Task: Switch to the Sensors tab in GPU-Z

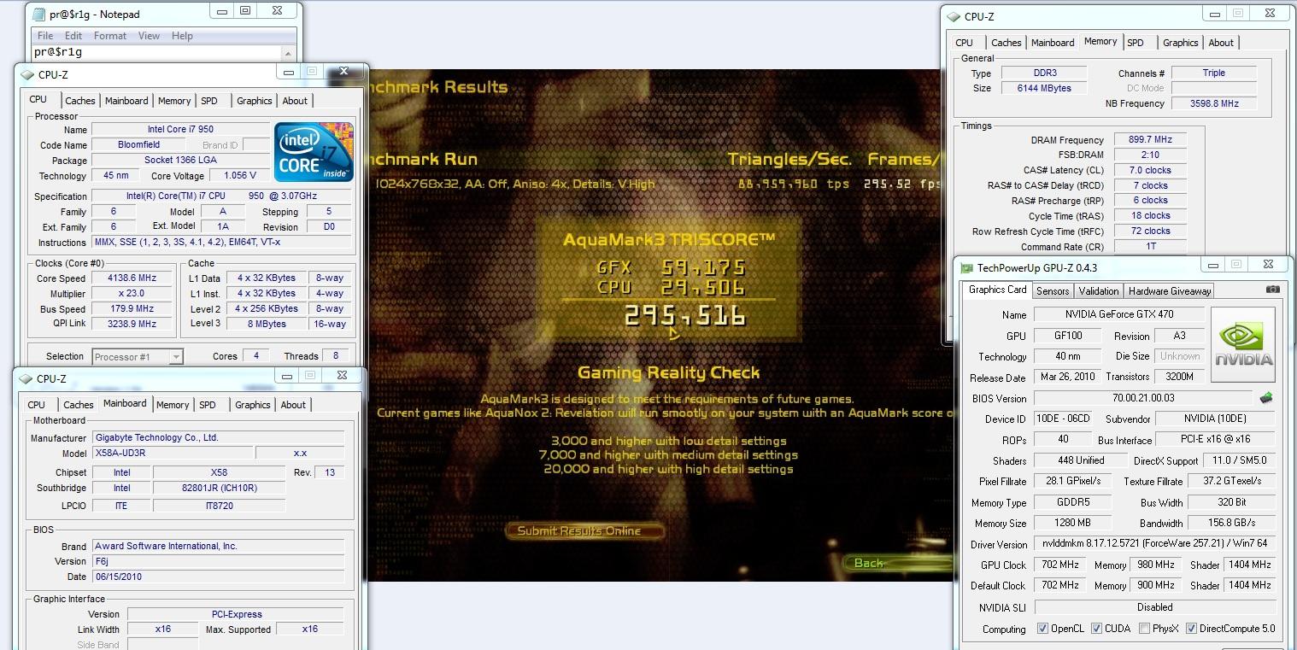Action: (1053, 291)
